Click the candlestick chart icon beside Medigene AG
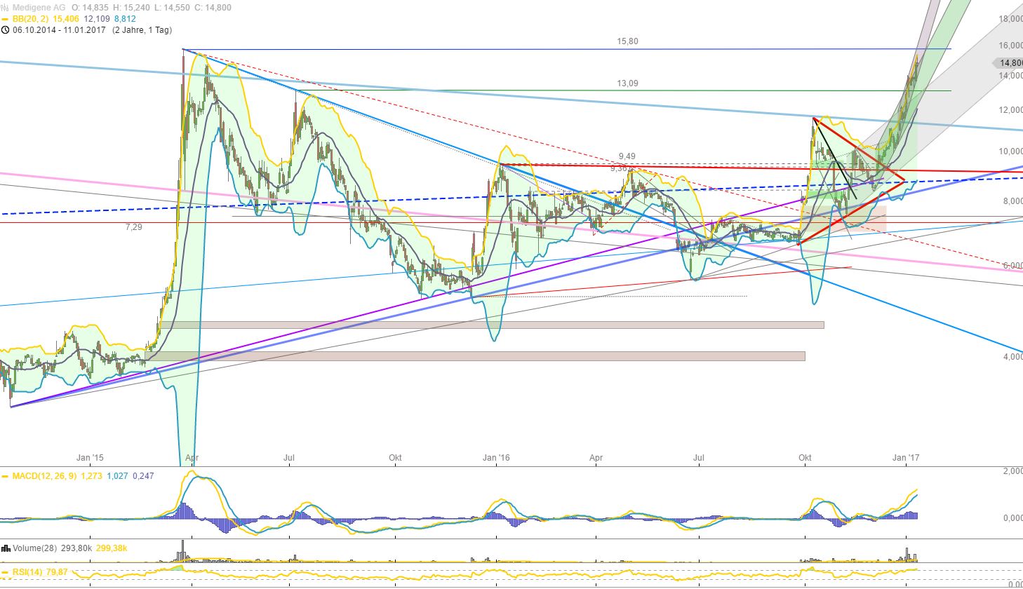Screen dimensions: 1023x589 [x=5, y=6]
